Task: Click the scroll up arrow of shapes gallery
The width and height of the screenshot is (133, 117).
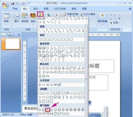Action: [x=86, y=19]
